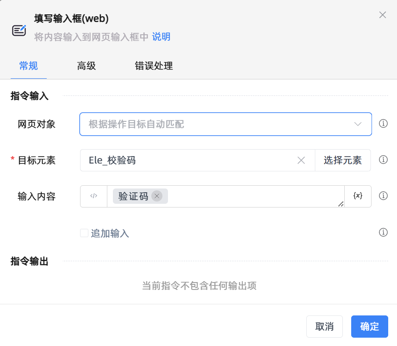Click the Ele_校验码 target element field
The image size is (397, 346).
coord(185,160)
